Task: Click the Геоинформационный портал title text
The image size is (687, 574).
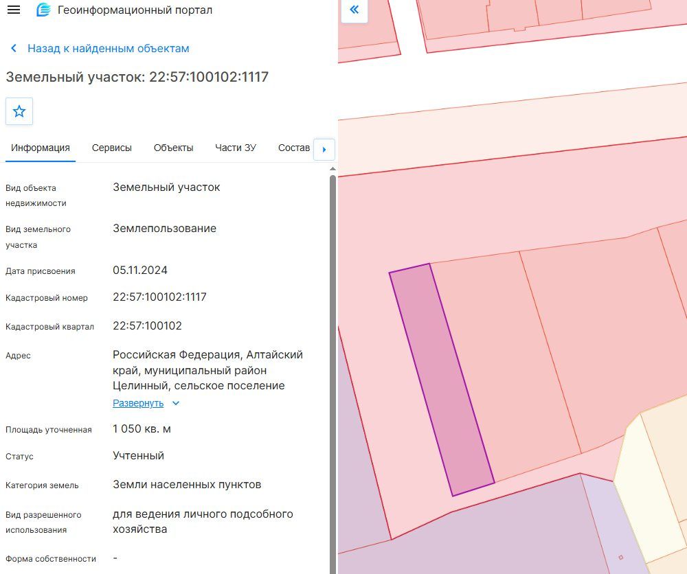Action: 135,10
